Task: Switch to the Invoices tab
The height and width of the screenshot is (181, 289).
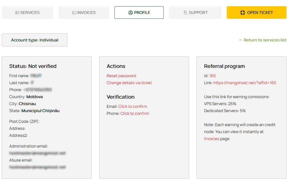Action: point(84,12)
